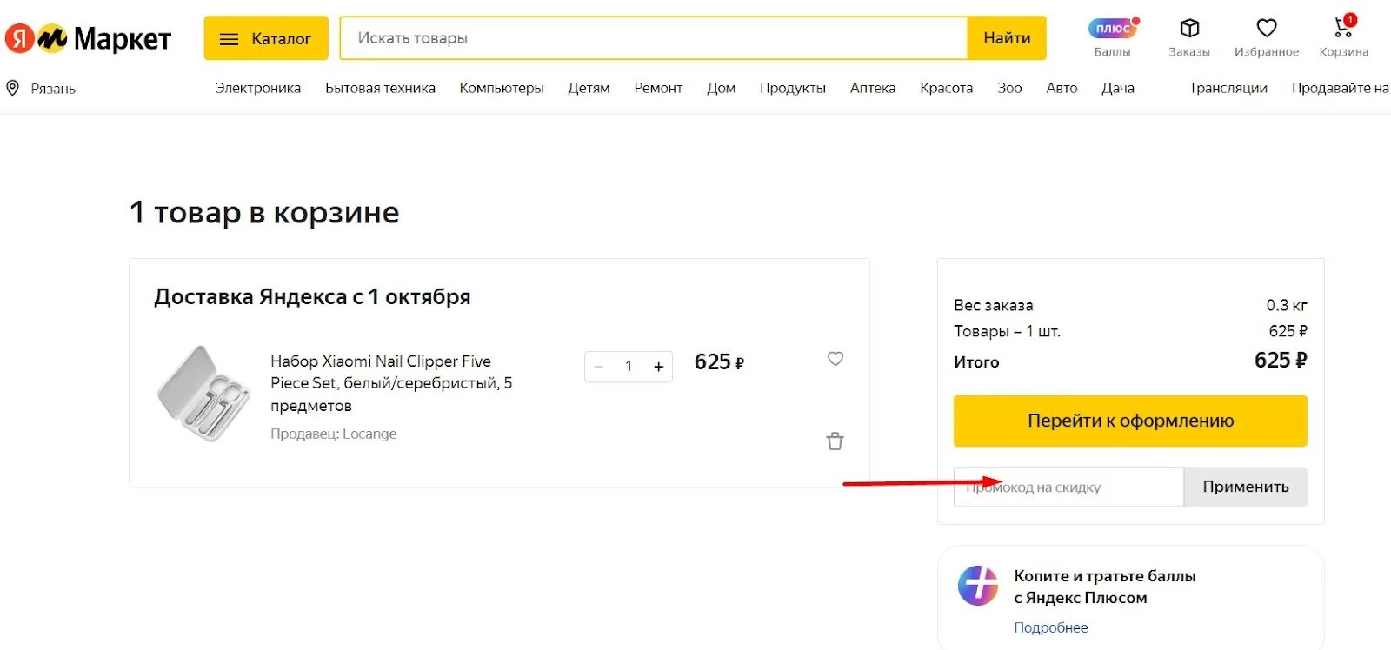
Task: Select the Рязань location pin
Action: [13, 88]
